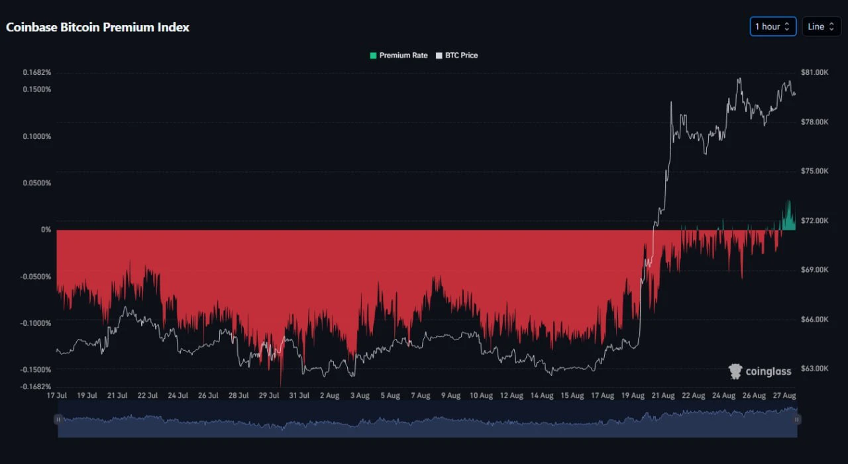
Task: Click the 5 Aug date label
Action: (x=390, y=396)
